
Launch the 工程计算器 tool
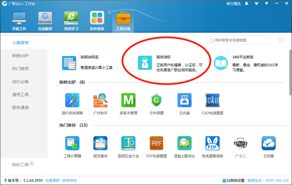72,143
